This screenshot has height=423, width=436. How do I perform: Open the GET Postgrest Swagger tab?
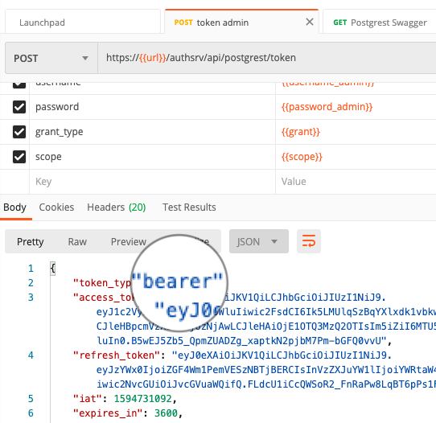pyautogui.click(x=380, y=23)
